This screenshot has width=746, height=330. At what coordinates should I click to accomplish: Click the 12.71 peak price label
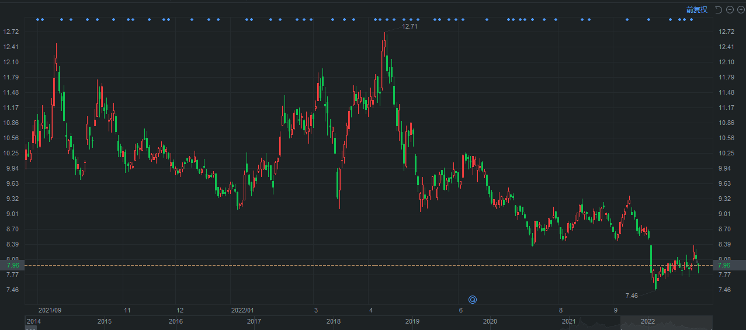(x=410, y=26)
